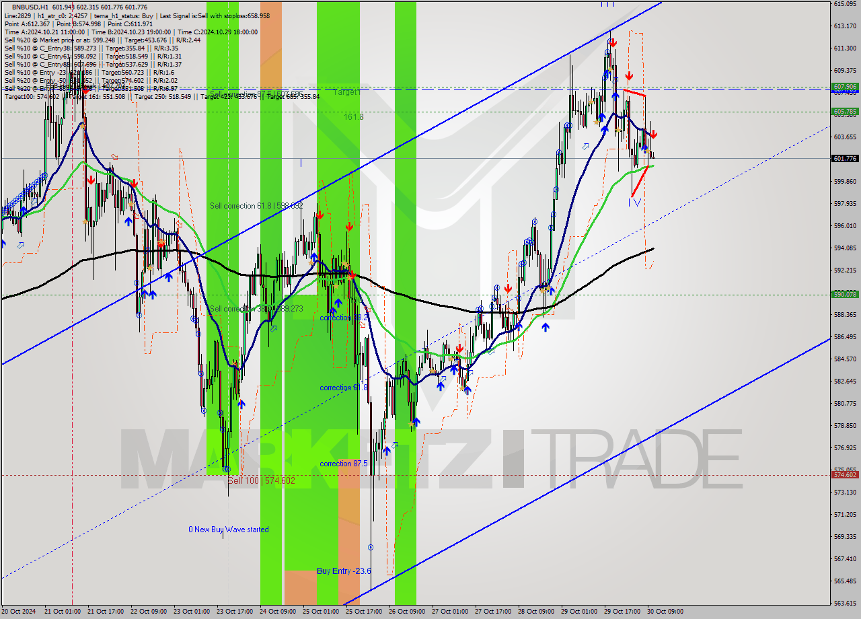The width and height of the screenshot is (861, 619).
Task: Select the 563.615 price axis label
Action: click(x=844, y=604)
